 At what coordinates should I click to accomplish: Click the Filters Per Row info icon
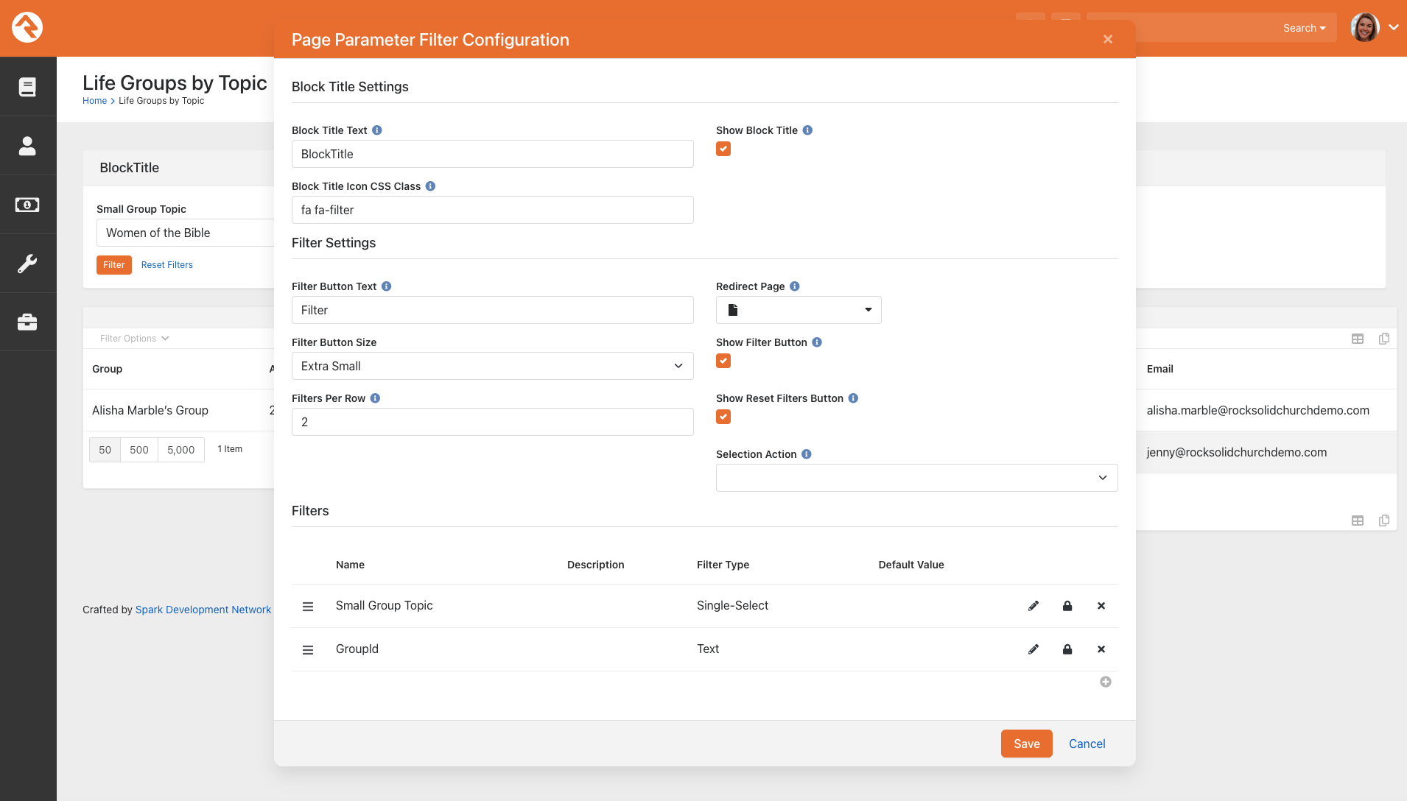(x=375, y=398)
